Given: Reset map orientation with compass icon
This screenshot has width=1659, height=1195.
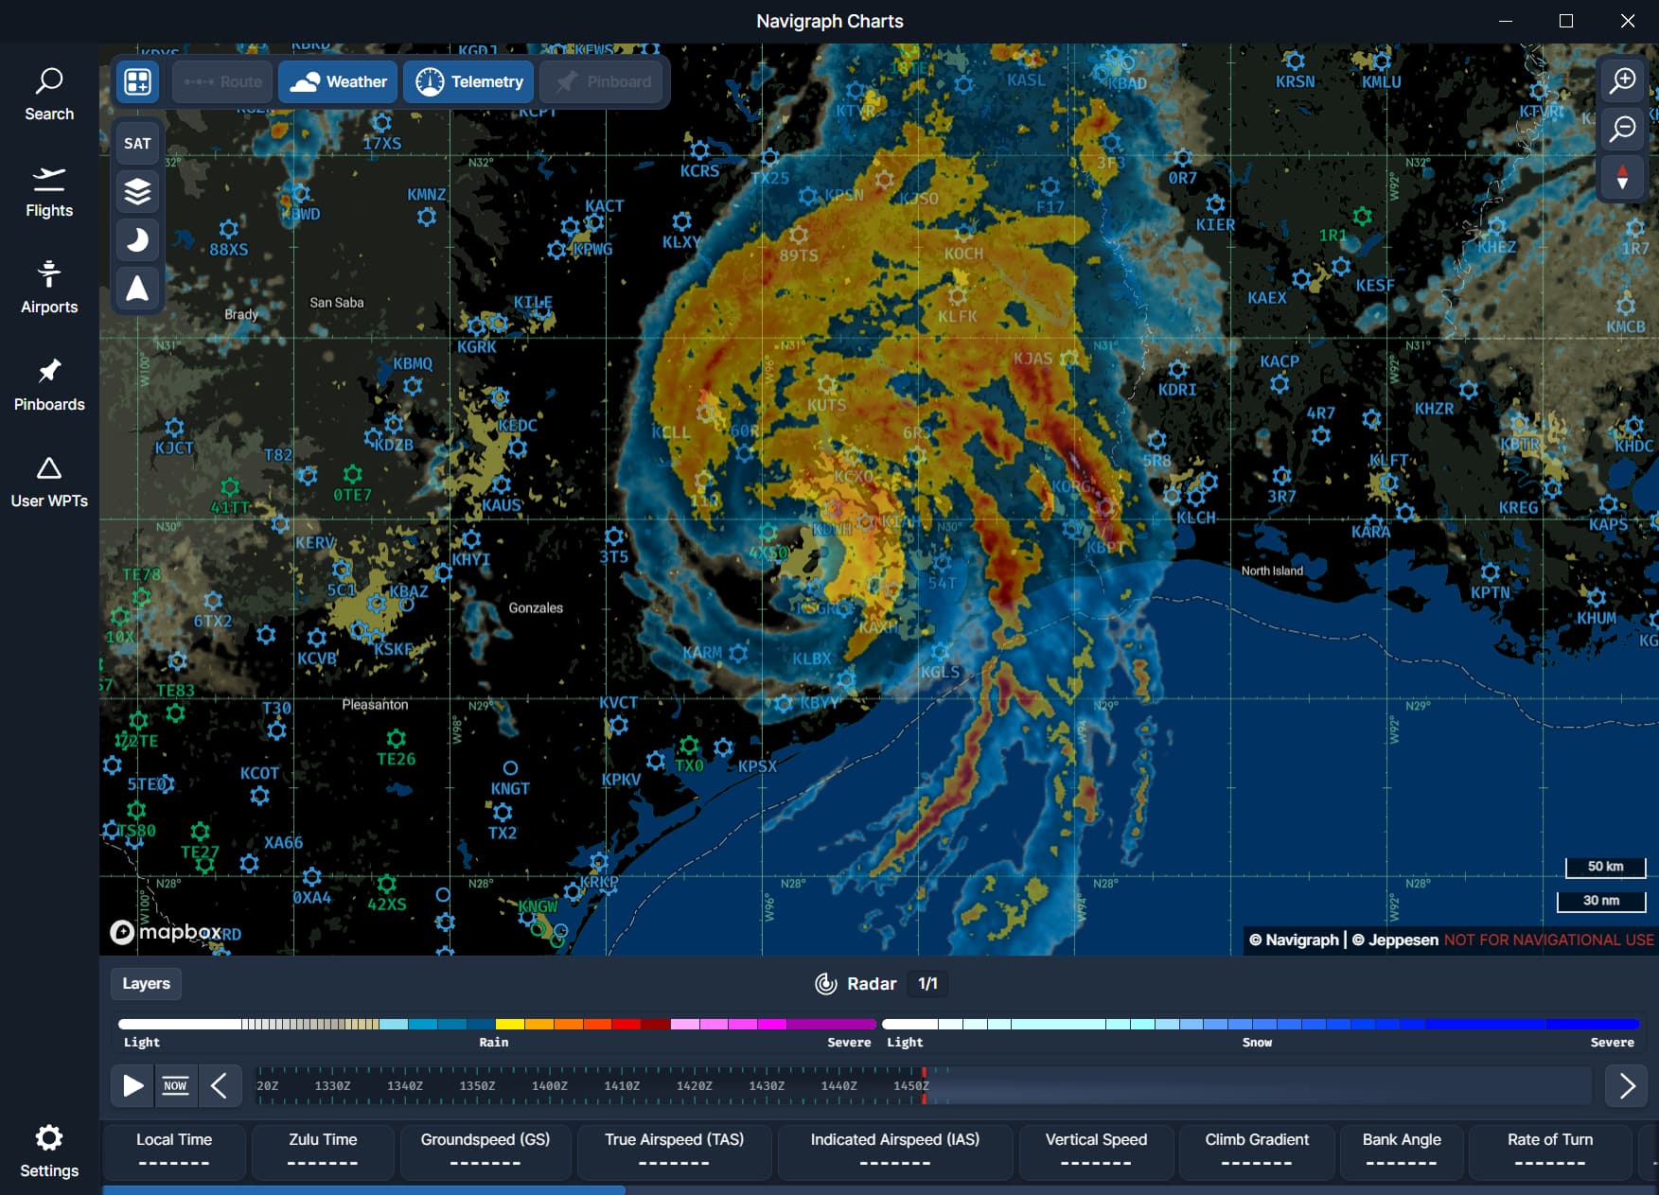Looking at the screenshot, I should click(x=1623, y=177).
